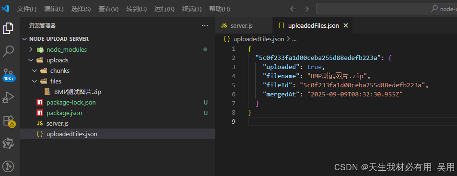Open the 选择(S) menu

[81, 9]
